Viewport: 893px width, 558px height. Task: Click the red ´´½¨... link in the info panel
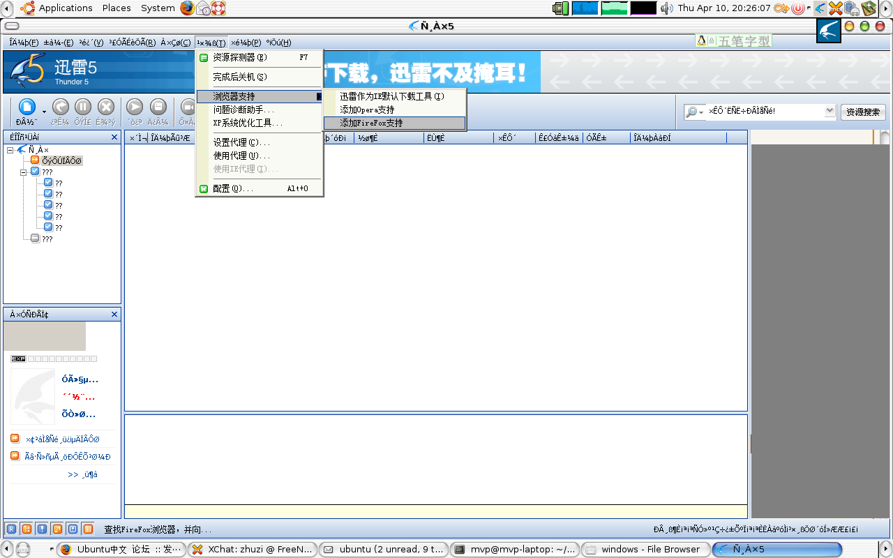coord(78,397)
